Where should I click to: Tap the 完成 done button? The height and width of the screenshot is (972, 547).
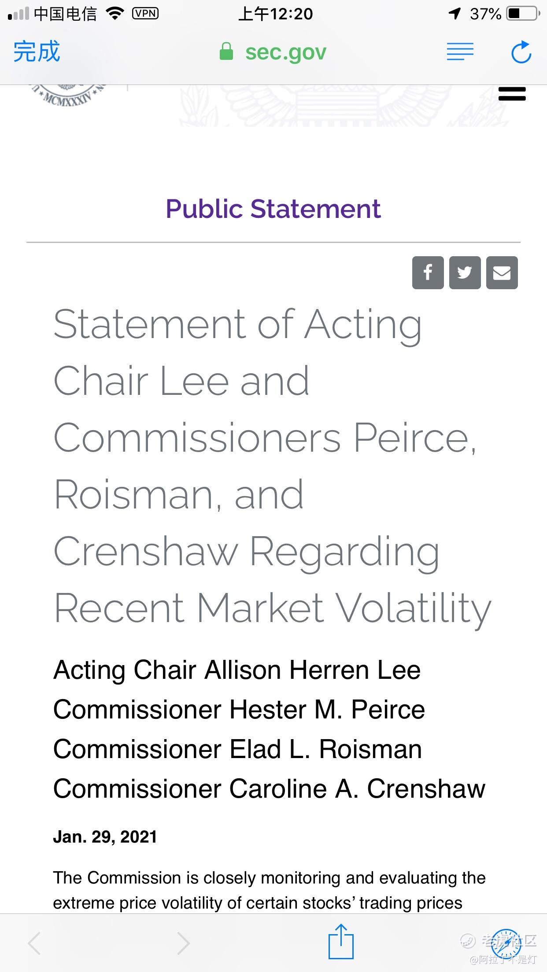(x=37, y=52)
